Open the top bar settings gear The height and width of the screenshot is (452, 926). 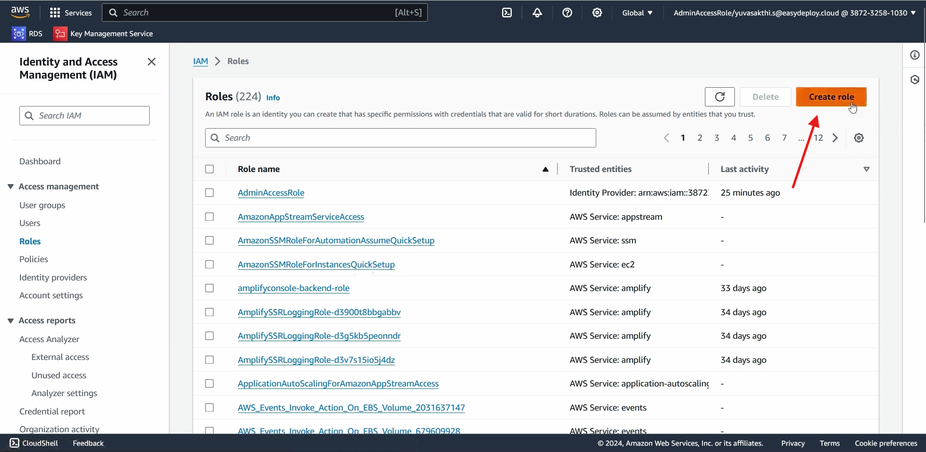[597, 13]
